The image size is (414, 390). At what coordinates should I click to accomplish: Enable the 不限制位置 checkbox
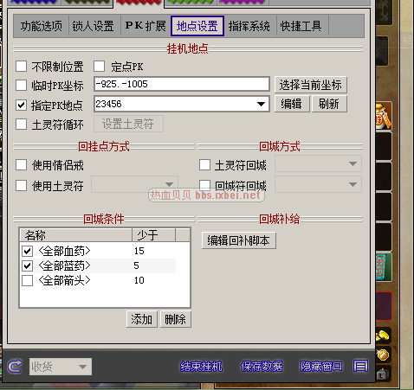[22, 67]
